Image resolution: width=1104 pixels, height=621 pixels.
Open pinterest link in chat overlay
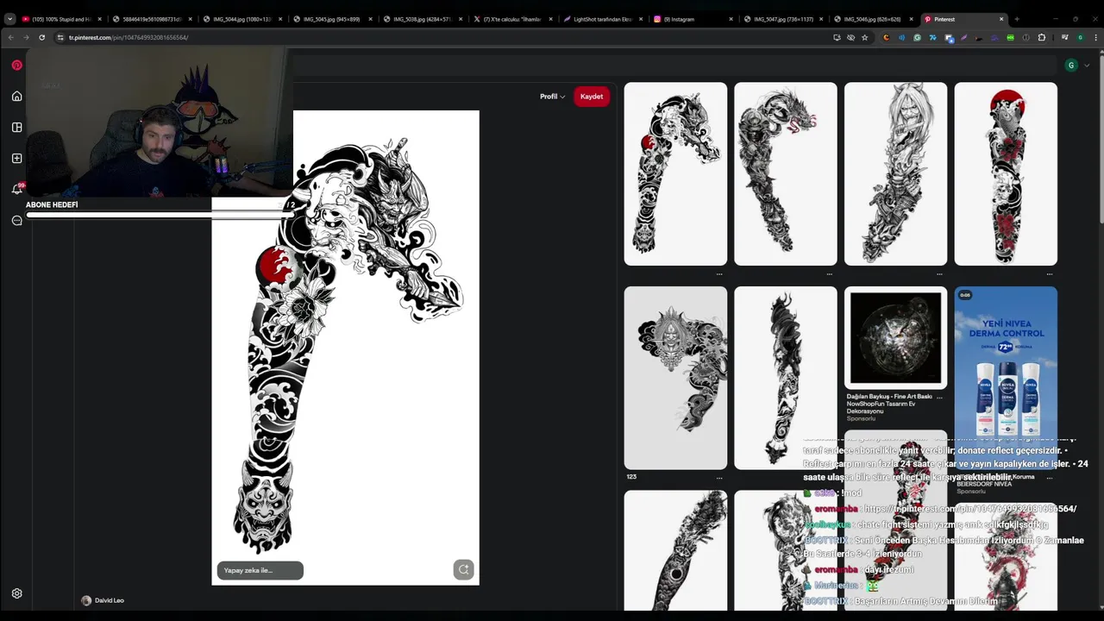[970, 509]
